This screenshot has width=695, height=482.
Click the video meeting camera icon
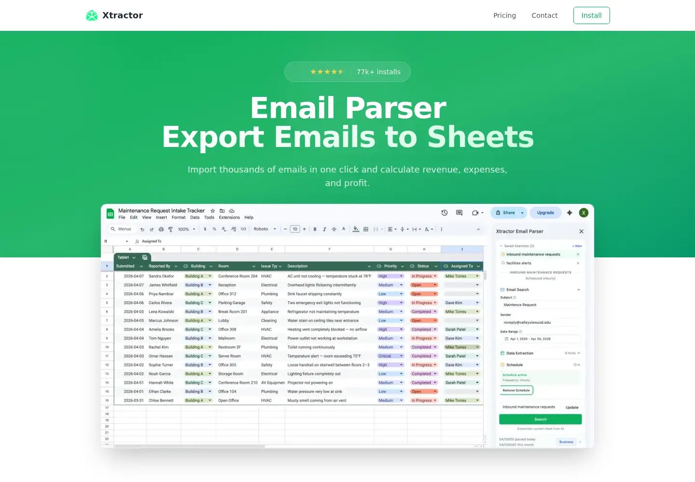point(475,213)
